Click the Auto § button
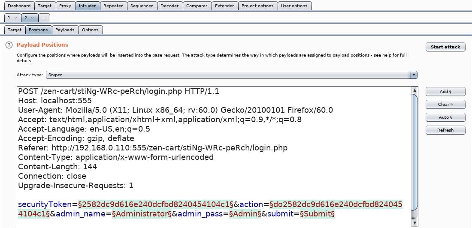Image resolution: width=472 pixels, height=228 pixels. 445,117
